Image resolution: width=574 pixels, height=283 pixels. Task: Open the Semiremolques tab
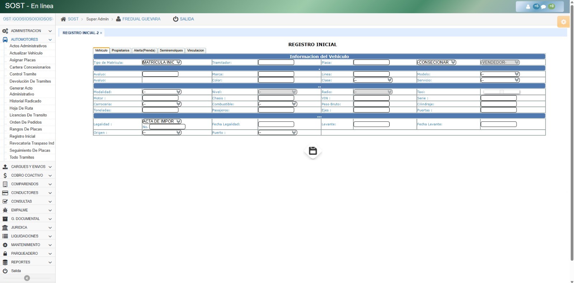click(171, 51)
